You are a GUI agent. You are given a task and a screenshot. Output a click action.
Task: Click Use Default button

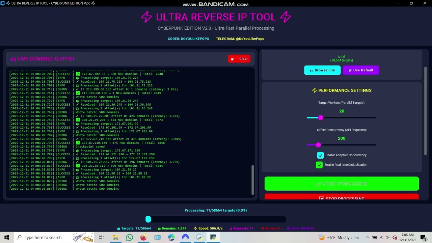(361, 70)
